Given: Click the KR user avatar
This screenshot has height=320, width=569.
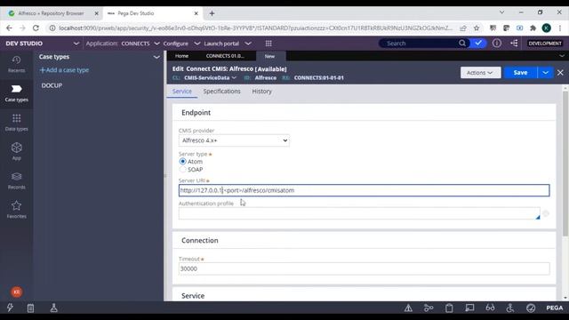Looking at the screenshot, I should click(16, 292).
